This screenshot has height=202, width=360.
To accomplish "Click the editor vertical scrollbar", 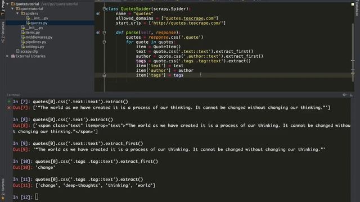I will click(x=353, y=52).
